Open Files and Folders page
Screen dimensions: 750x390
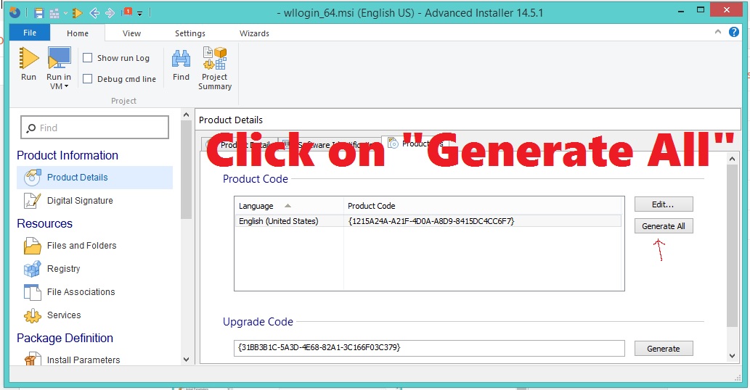tap(82, 245)
